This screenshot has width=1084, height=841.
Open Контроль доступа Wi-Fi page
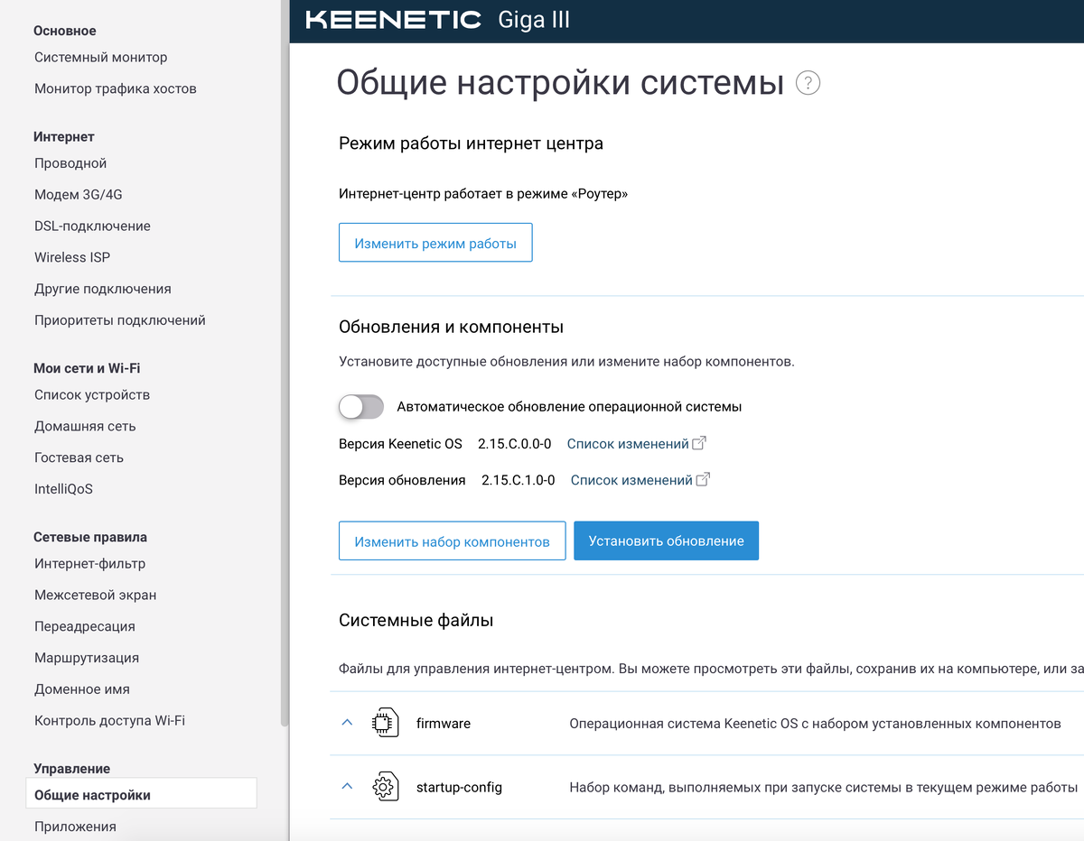pyautogui.click(x=109, y=721)
